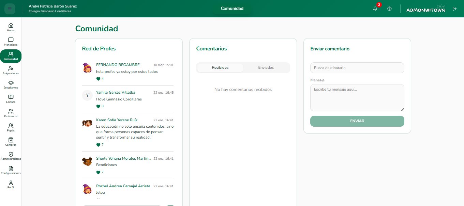Click Fernando Begambre's avatar

87,68
